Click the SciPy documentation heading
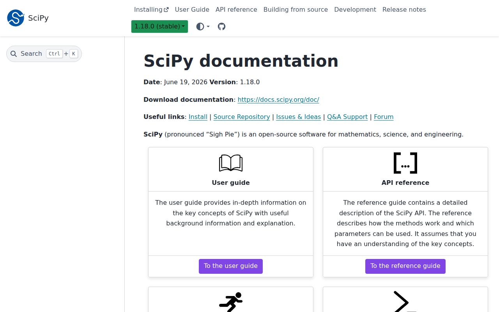This screenshot has height=312, width=499. (x=241, y=61)
